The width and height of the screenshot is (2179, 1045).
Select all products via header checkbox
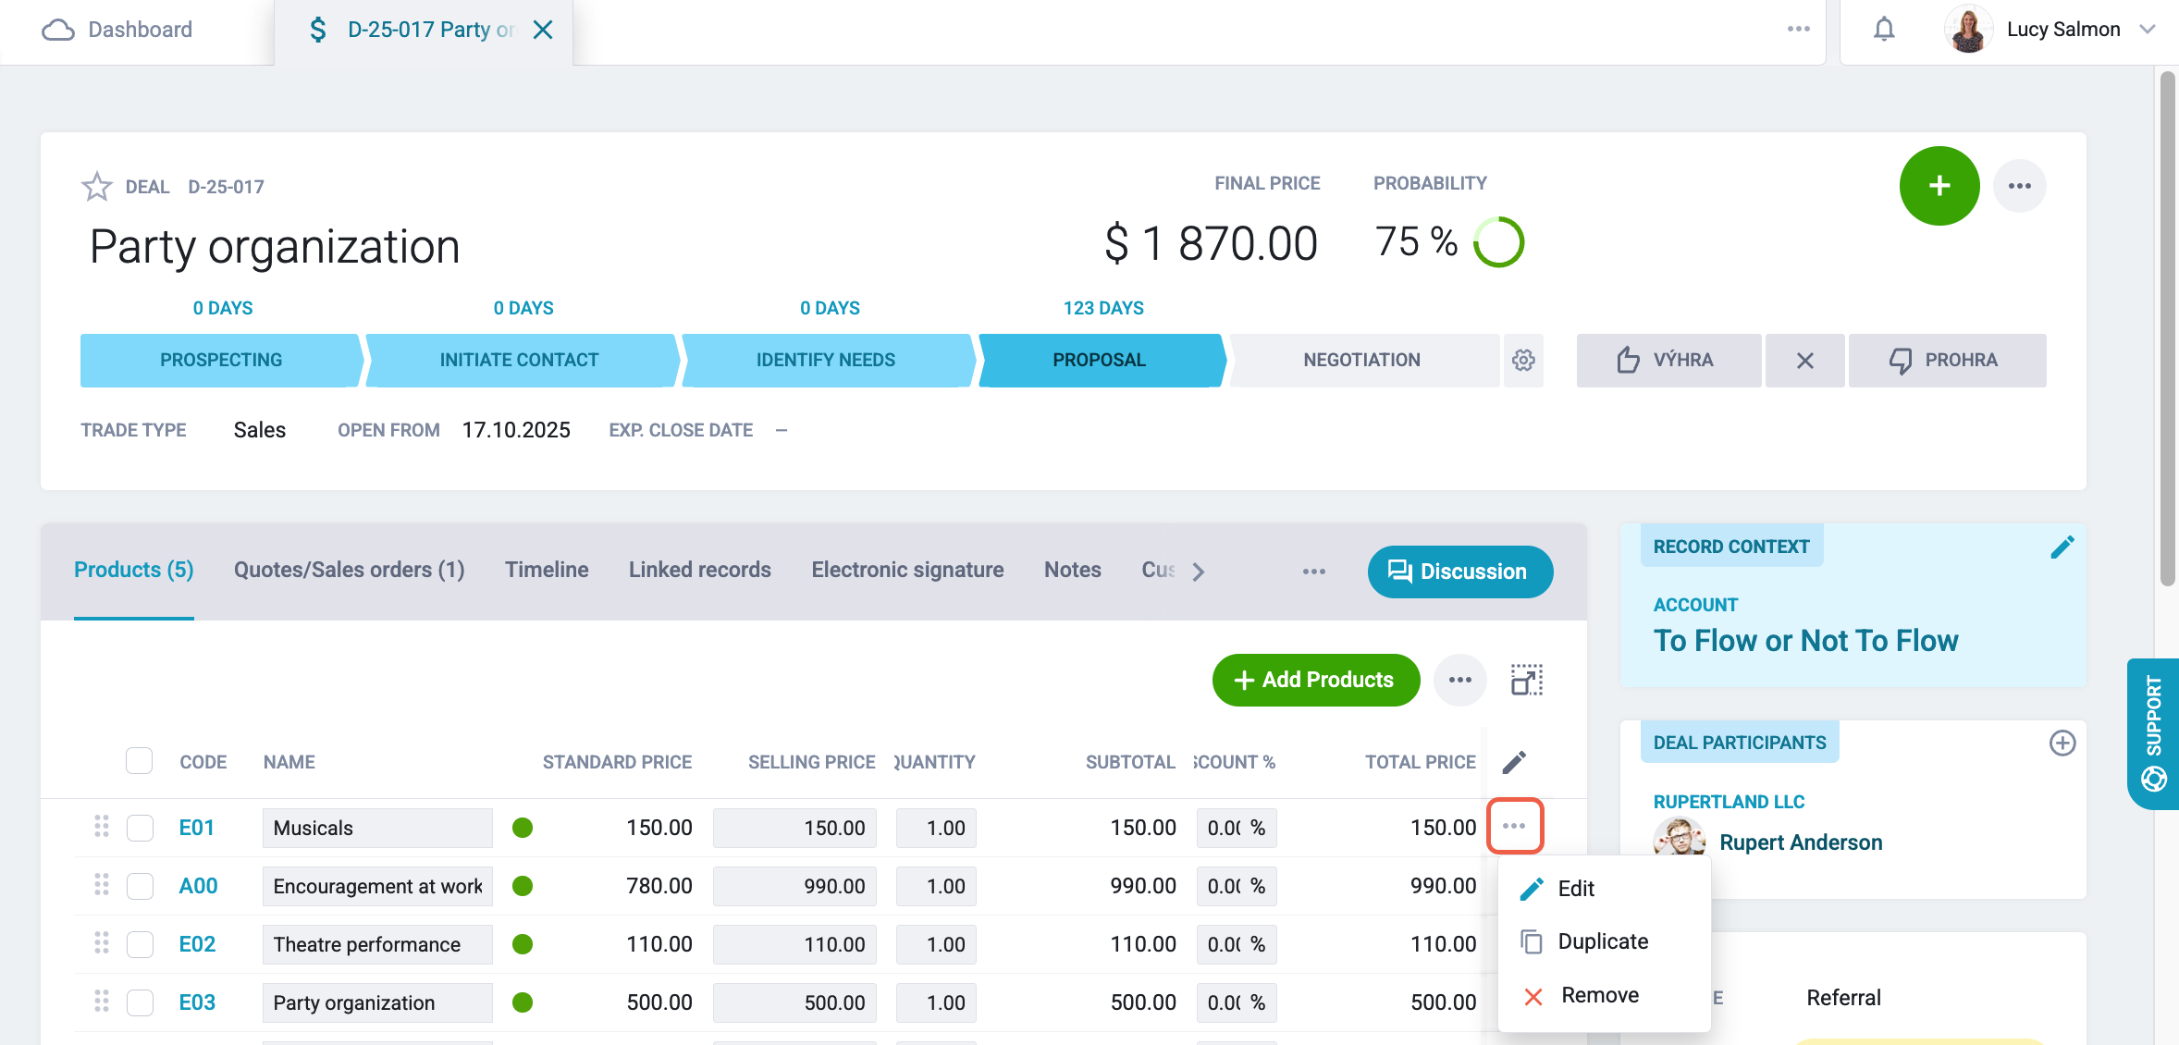tap(139, 761)
